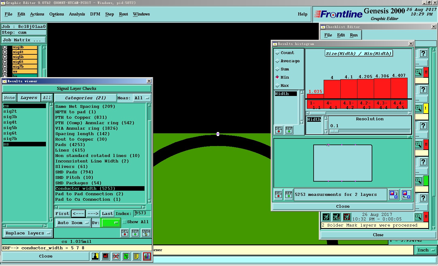438x266 pixels.
Task: Click the Last result button
Action: coord(107,214)
